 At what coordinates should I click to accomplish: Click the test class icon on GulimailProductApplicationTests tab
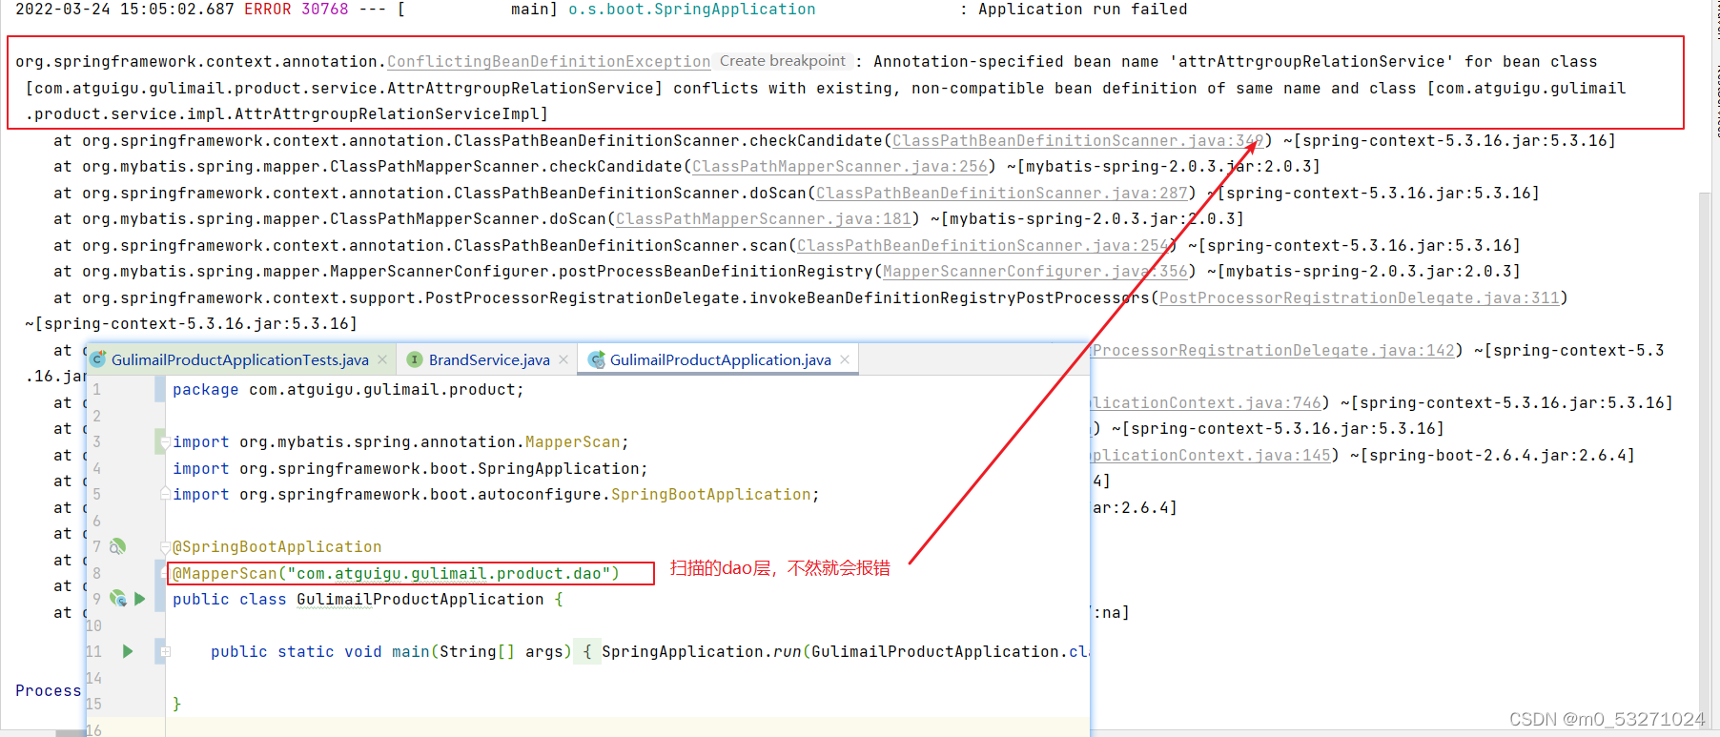[x=98, y=359]
